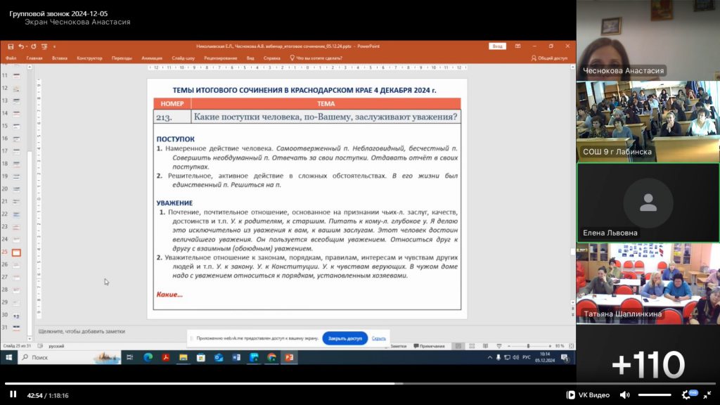Toggle the Примечания comments pane
The width and height of the screenshot is (720, 405).
pyautogui.click(x=430, y=346)
